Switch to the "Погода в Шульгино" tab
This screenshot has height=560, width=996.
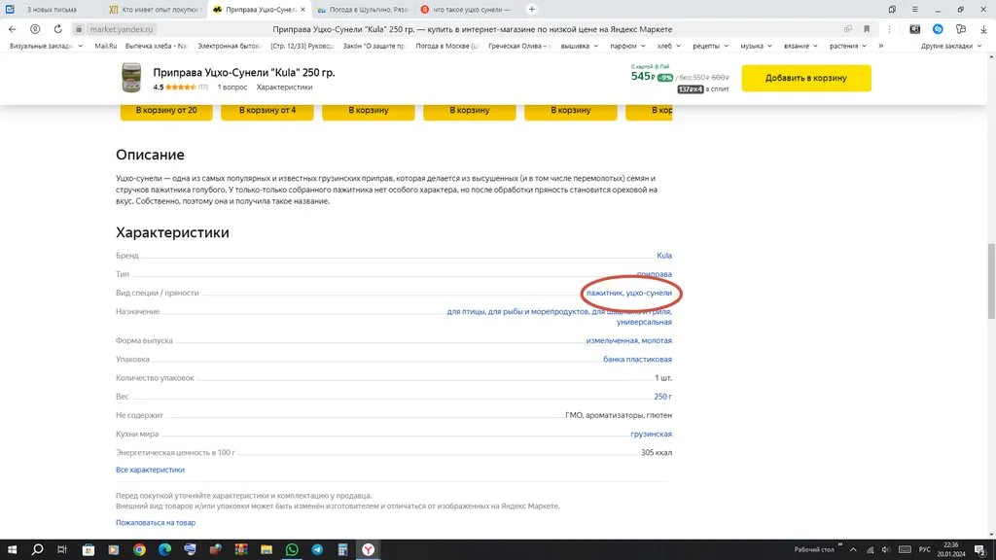click(362, 10)
